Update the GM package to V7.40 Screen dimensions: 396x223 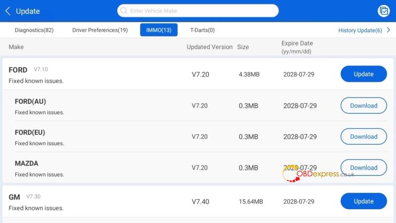pyautogui.click(x=364, y=201)
